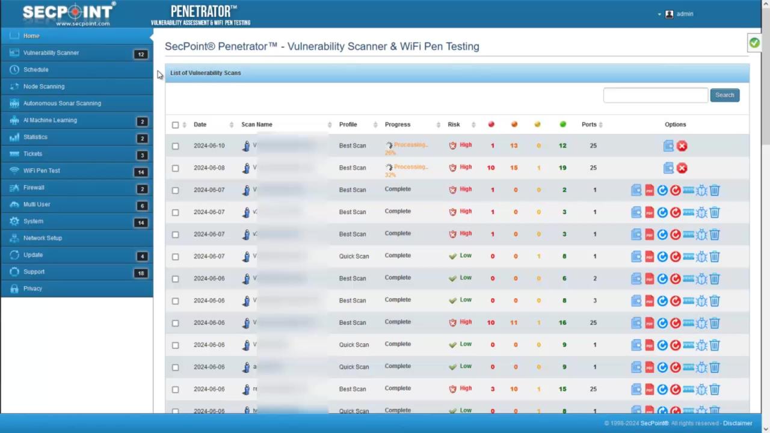The width and height of the screenshot is (770, 433).
Task: Open vulnerability details via the bug icon
Action: [x=701, y=190]
